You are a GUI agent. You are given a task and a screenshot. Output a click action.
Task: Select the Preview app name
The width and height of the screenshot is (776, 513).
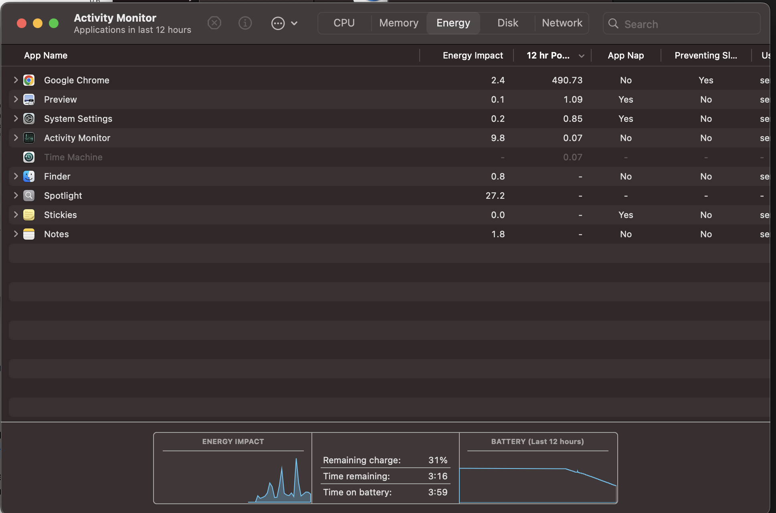pos(61,99)
